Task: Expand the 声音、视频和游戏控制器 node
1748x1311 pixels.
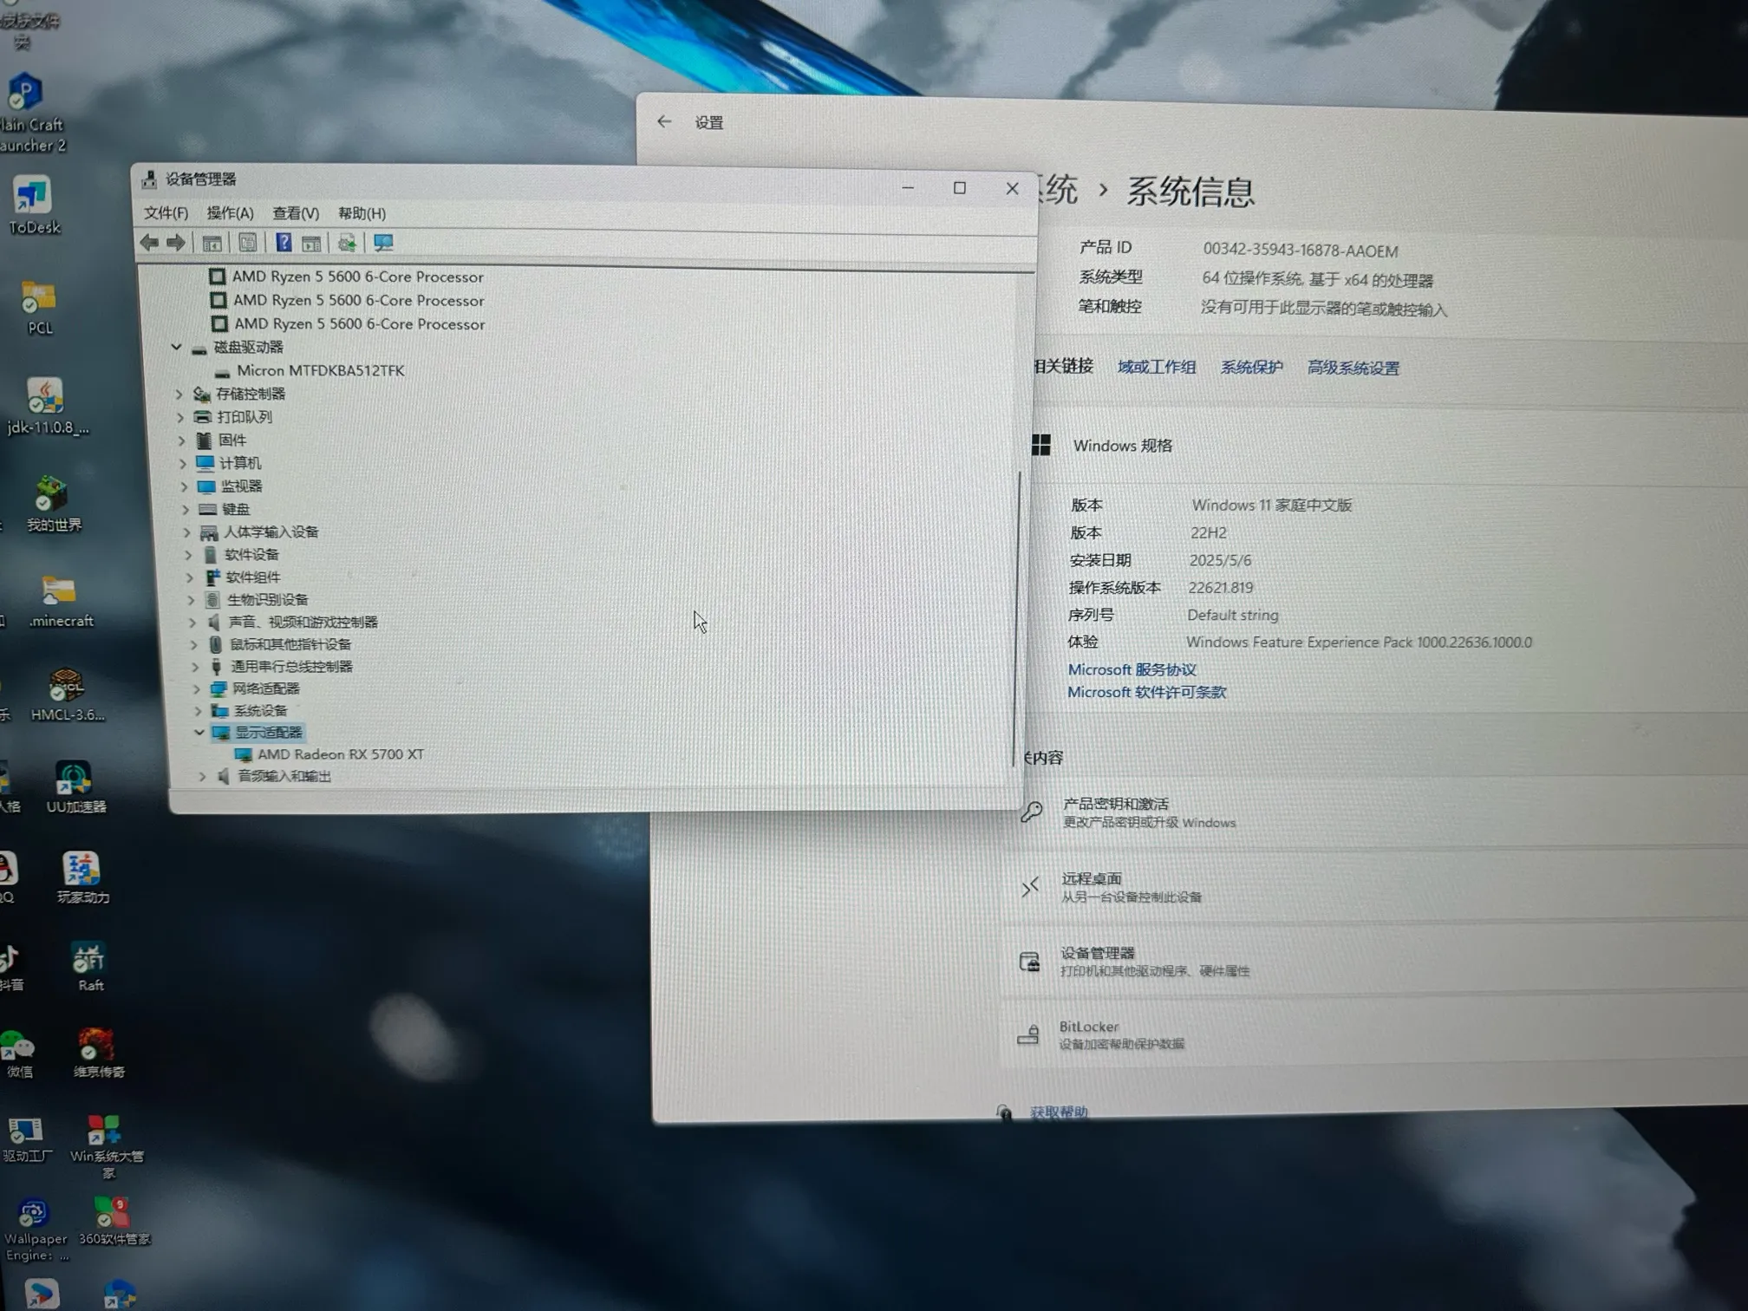Action: [x=192, y=622]
